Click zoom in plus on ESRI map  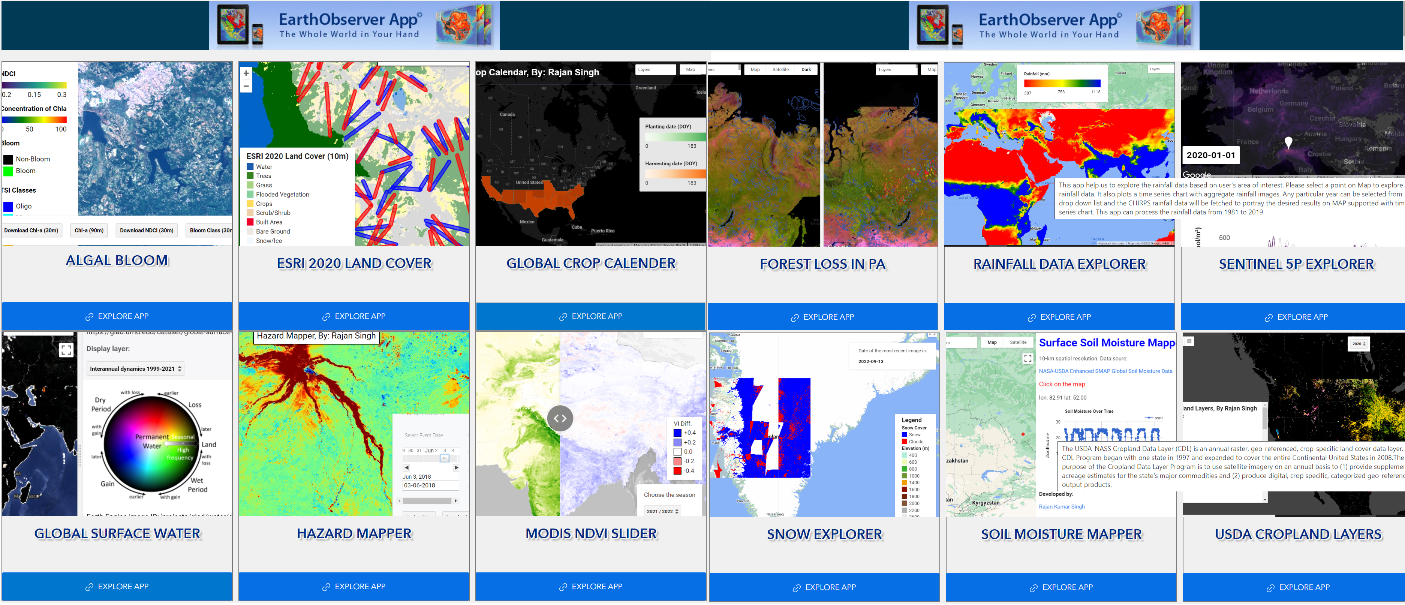(246, 73)
